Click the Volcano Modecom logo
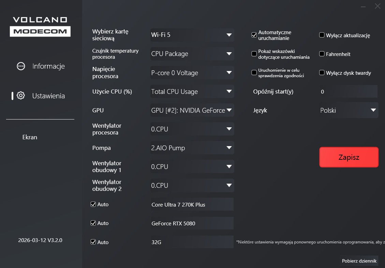Screen dimensions: 385x268 click(40, 26)
